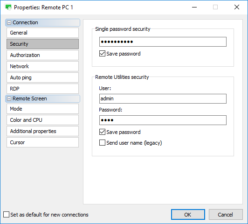Collapse the Connection section

coord(9,23)
